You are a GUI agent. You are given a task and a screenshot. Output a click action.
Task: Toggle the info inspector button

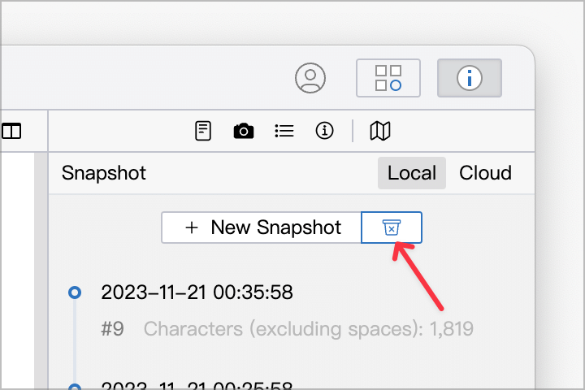coord(470,78)
